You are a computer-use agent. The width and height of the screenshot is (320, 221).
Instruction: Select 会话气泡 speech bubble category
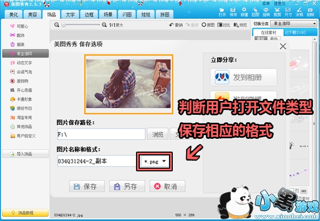tap(21, 72)
